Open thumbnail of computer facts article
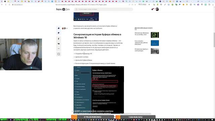Image resolution: width=215 pixels, height=121 pixels. pyautogui.click(x=155, y=51)
